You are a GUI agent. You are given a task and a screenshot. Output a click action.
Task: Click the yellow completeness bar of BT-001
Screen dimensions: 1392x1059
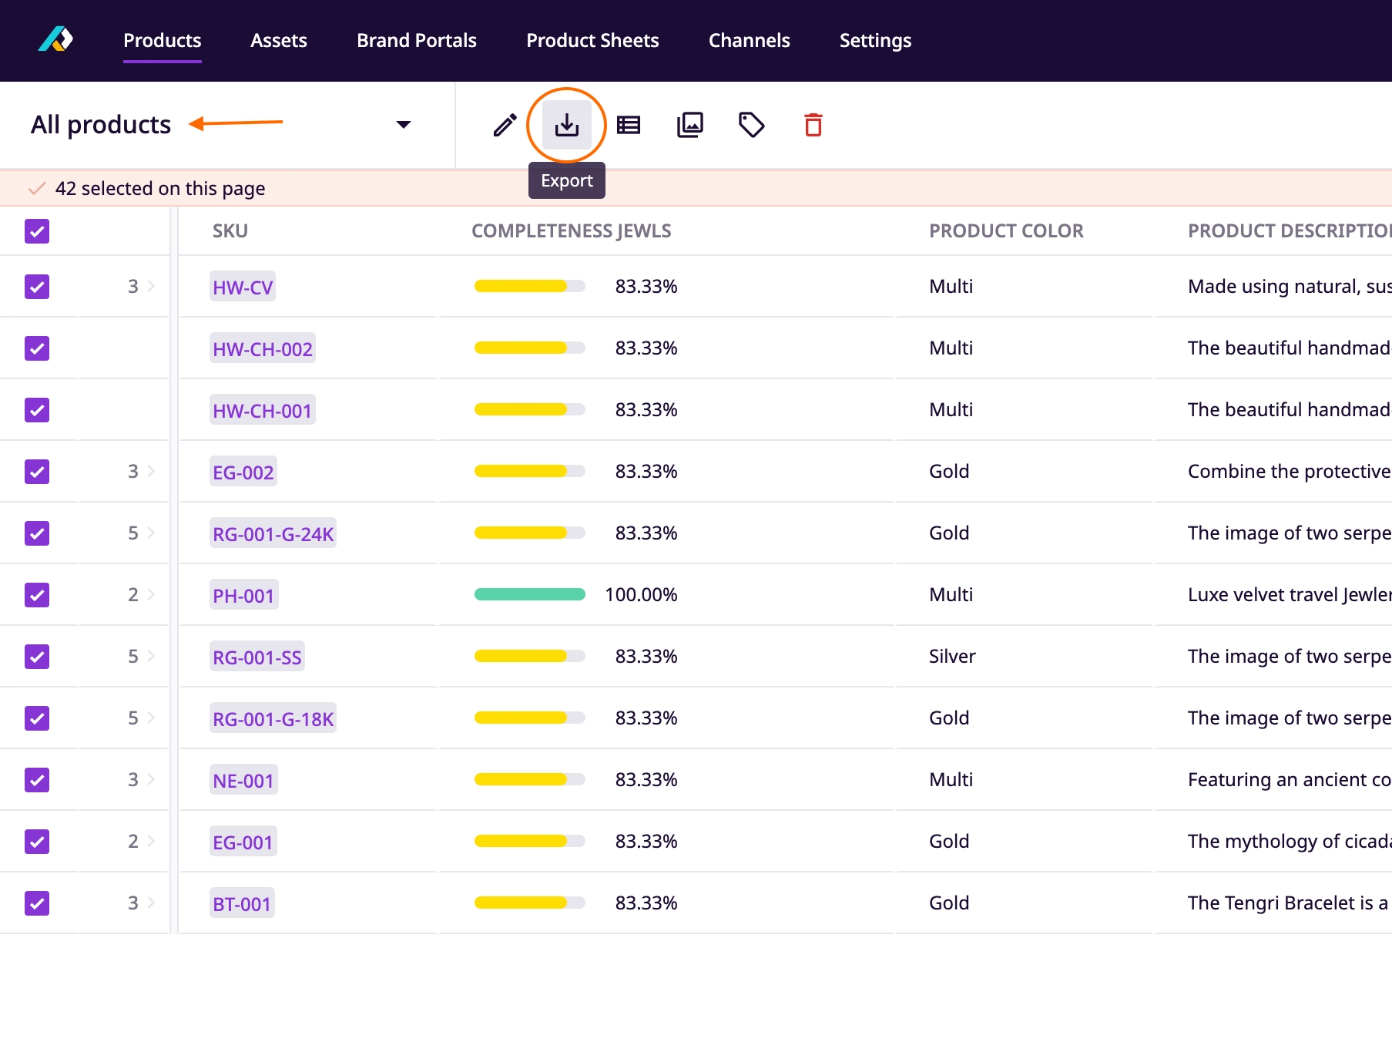pyautogui.click(x=530, y=903)
